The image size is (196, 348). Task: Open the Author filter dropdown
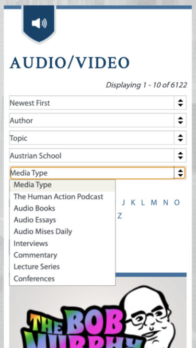[x=98, y=120]
